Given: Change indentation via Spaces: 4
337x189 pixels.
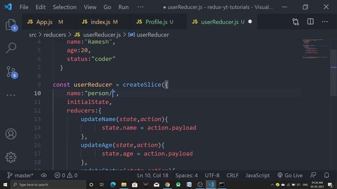Looking at the screenshot, I should (186, 175).
